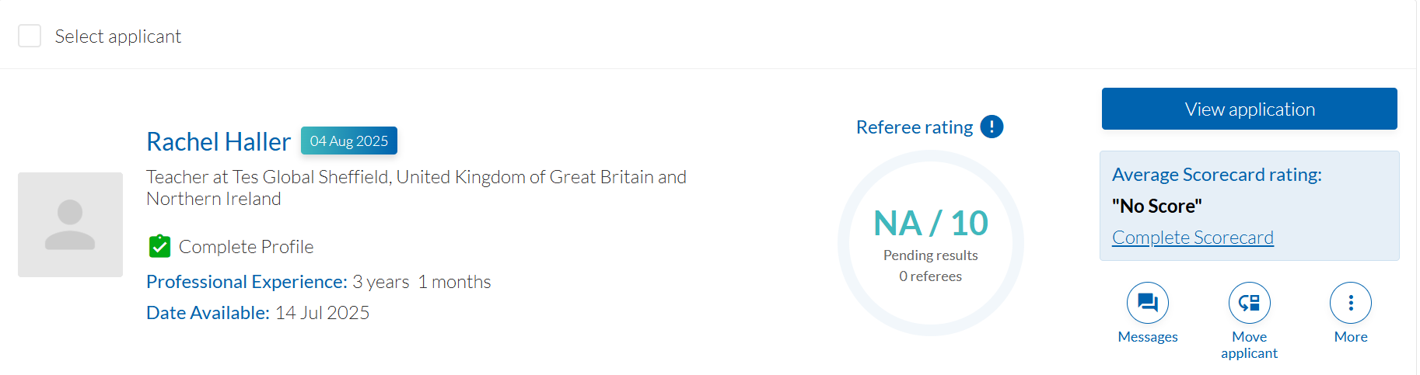Image resolution: width=1420 pixels, height=375 pixels.
Task: Click the Move applicant text label
Action: click(x=1249, y=345)
